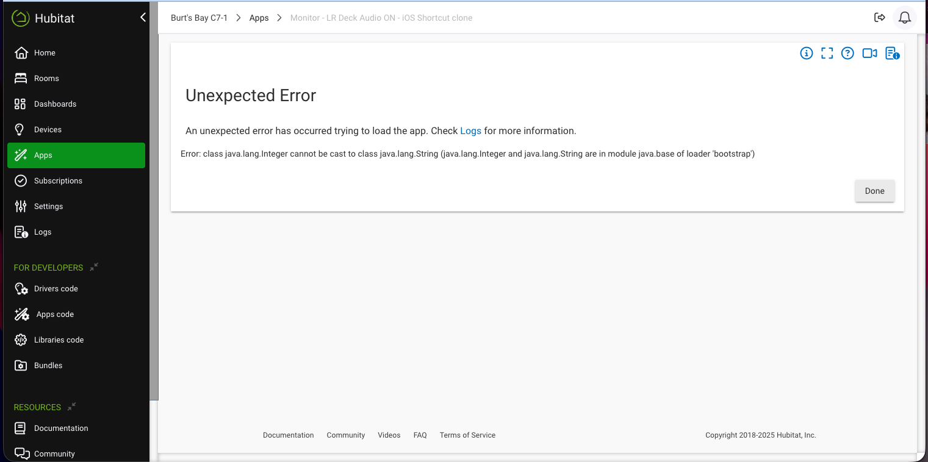The width and height of the screenshot is (928, 462).
Task: Click the video camera icon
Action: [869, 54]
